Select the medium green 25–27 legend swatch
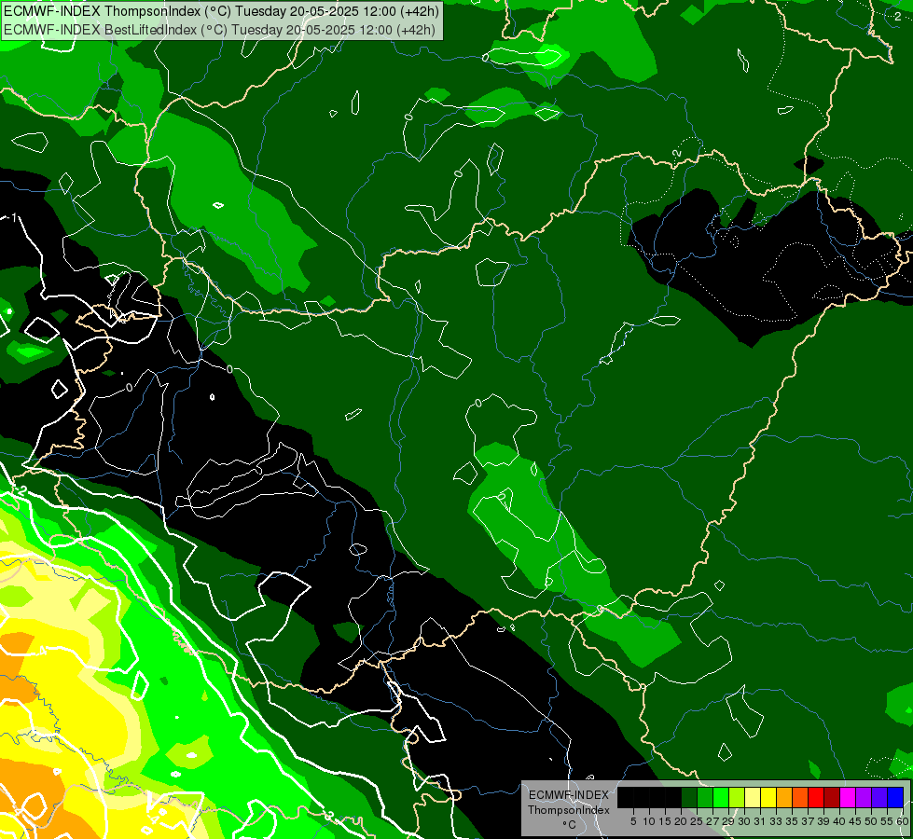 (705, 797)
